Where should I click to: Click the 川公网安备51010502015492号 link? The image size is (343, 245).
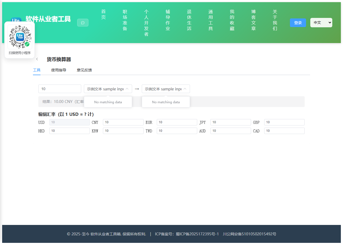[x=249, y=234]
